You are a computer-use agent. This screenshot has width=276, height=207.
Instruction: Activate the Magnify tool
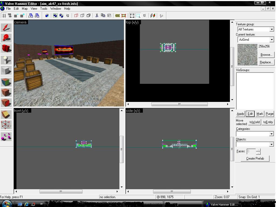(x=6, y=38)
